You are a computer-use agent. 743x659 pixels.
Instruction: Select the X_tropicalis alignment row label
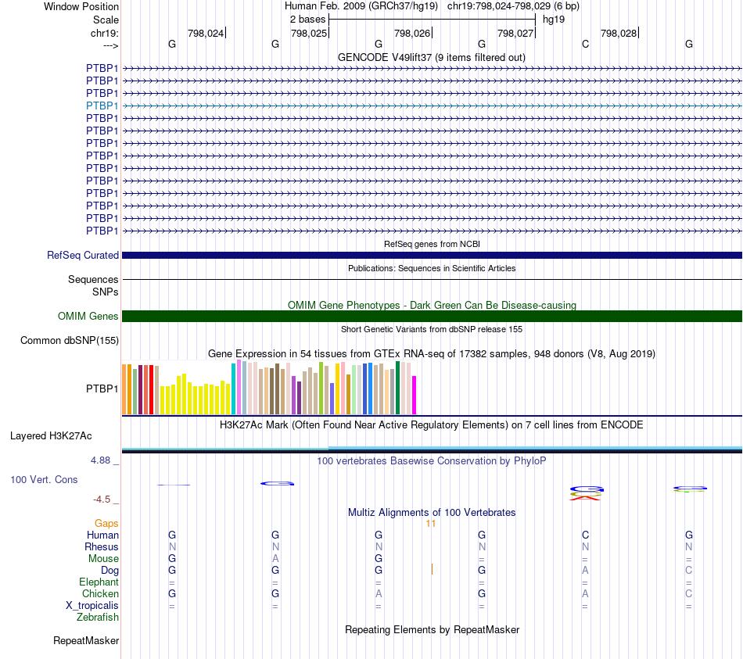pos(92,606)
